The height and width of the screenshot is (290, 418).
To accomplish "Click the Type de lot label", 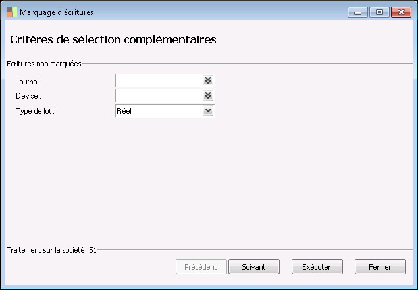I will pos(35,111).
